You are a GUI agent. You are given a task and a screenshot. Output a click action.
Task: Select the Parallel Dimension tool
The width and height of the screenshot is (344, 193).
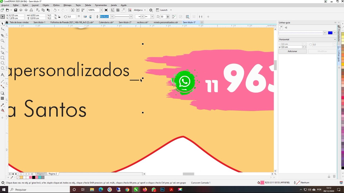[x=2, y=81]
